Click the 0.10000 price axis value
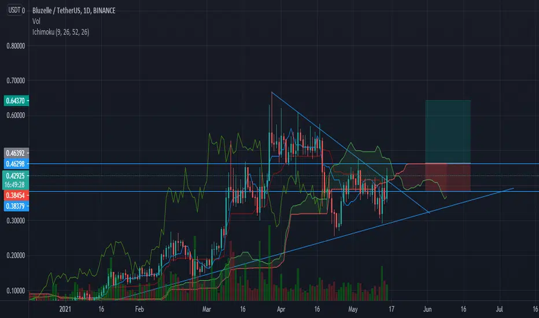 16,291
